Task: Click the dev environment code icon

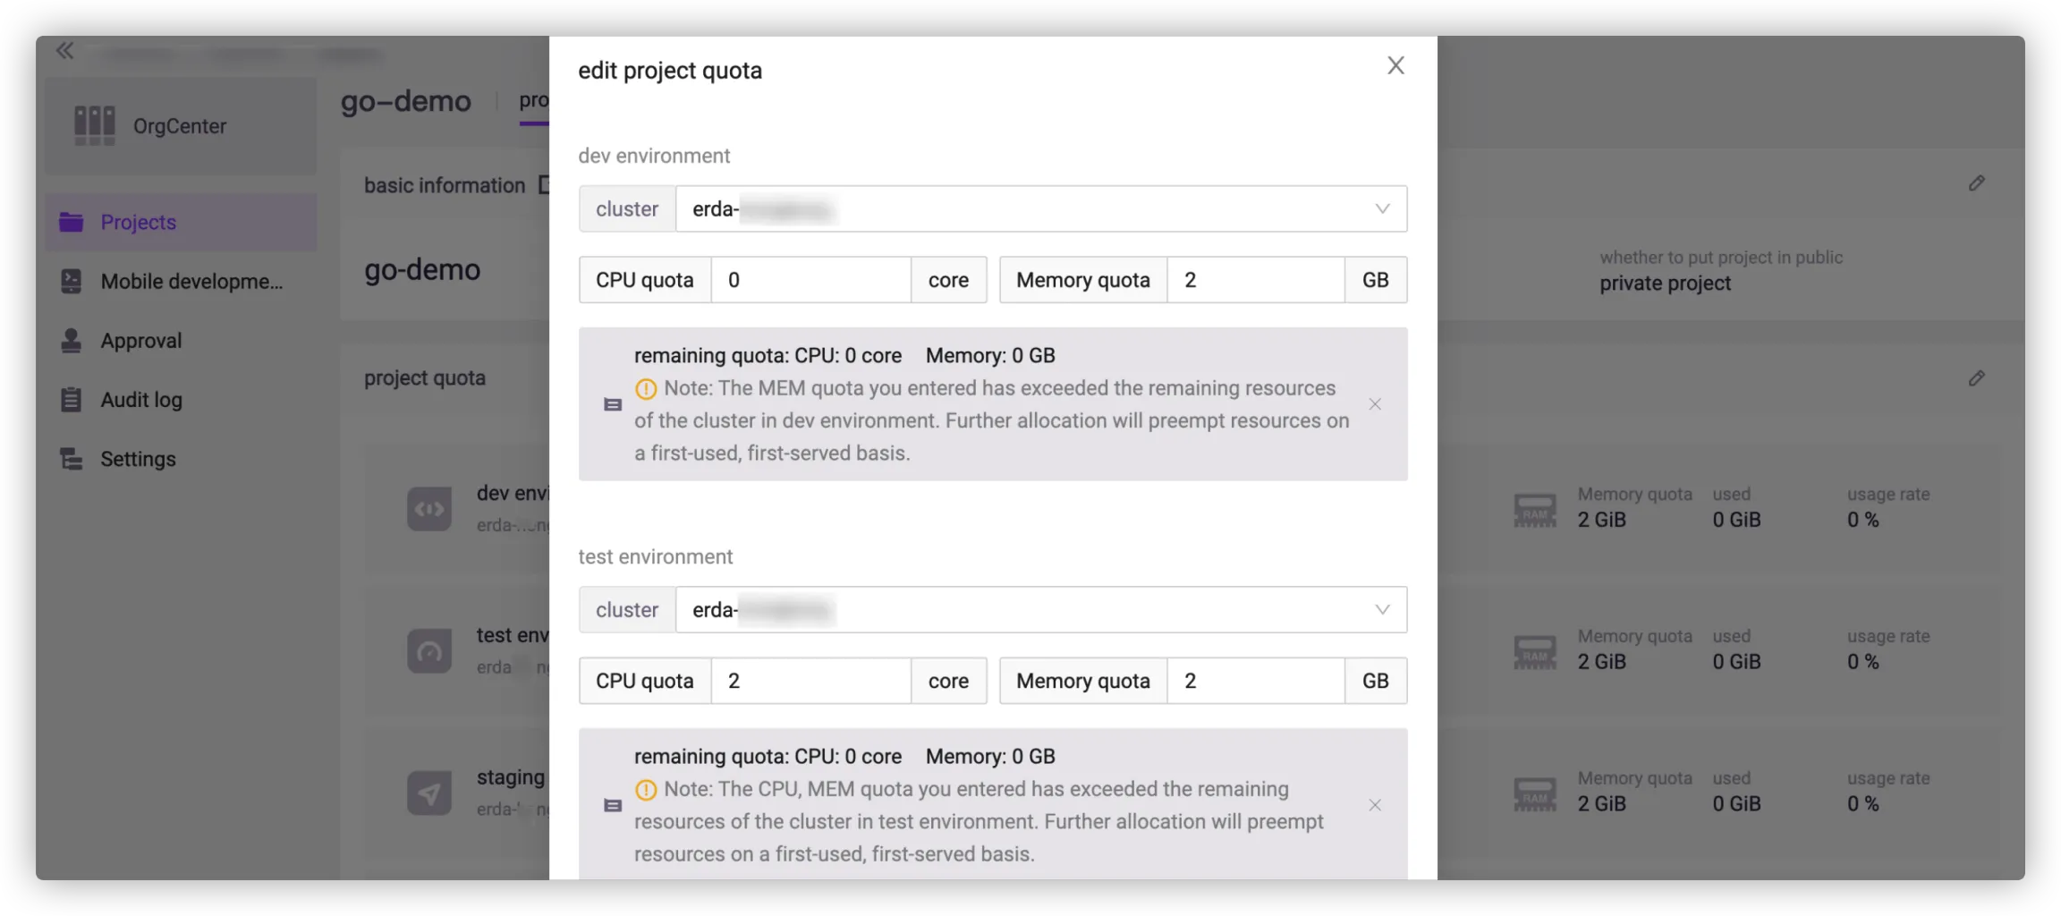Action: [x=429, y=509]
